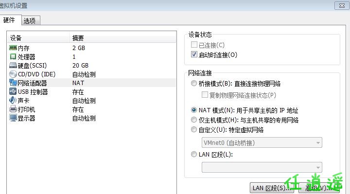Close the virtual machine settings dialog

click(342, 5)
